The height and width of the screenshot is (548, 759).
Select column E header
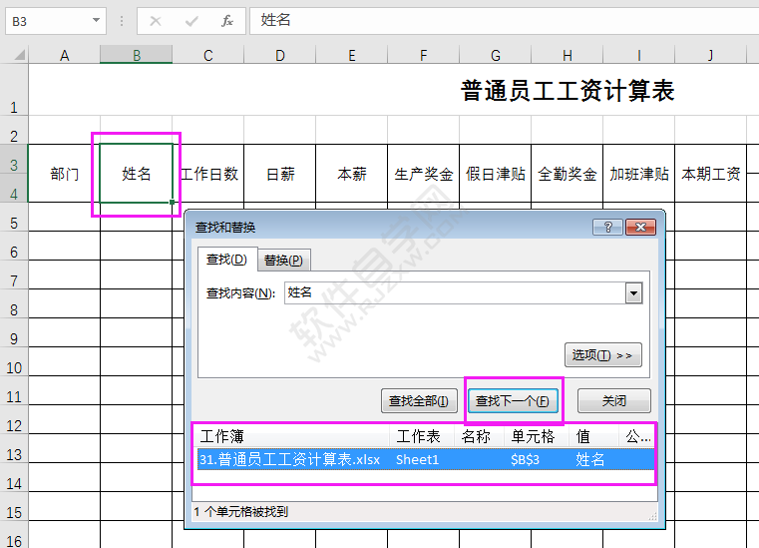click(352, 55)
